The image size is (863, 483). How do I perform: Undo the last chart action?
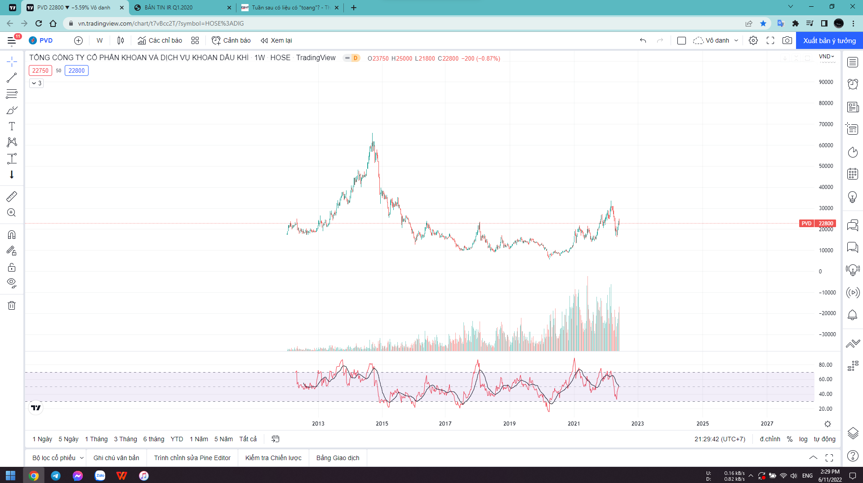pyautogui.click(x=643, y=40)
